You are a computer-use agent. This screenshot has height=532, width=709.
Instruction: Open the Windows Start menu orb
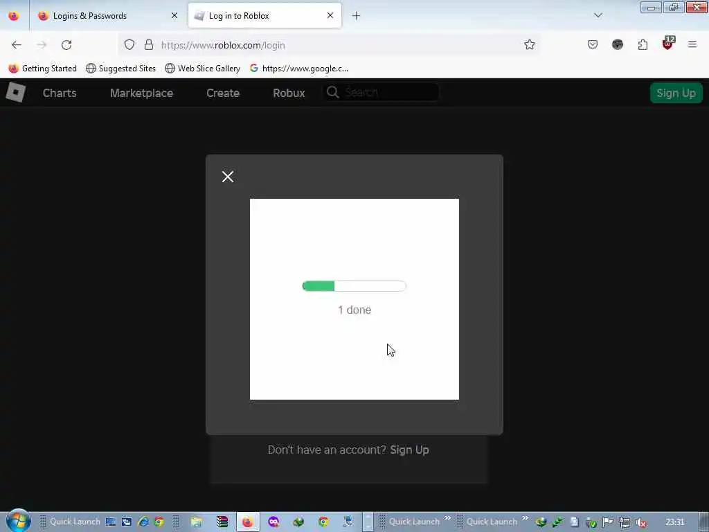pyautogui.click(x=18, y=521)
